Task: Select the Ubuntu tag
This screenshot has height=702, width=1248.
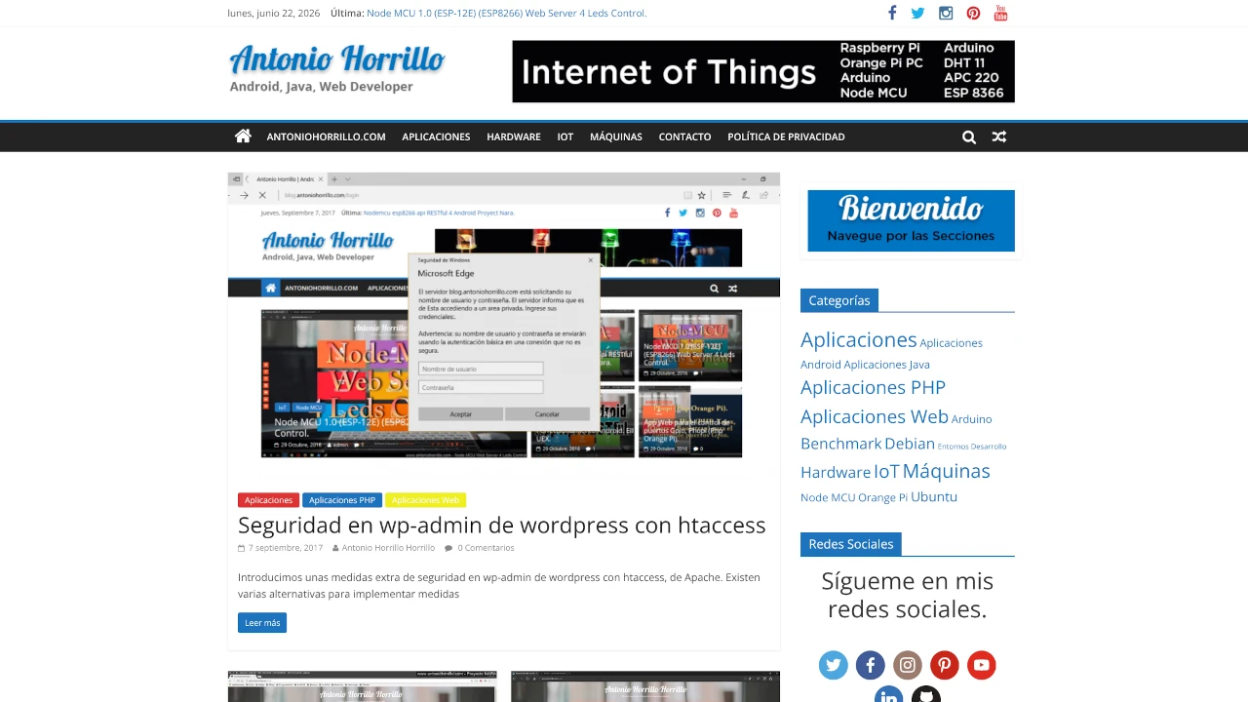Action: point(934,497)
